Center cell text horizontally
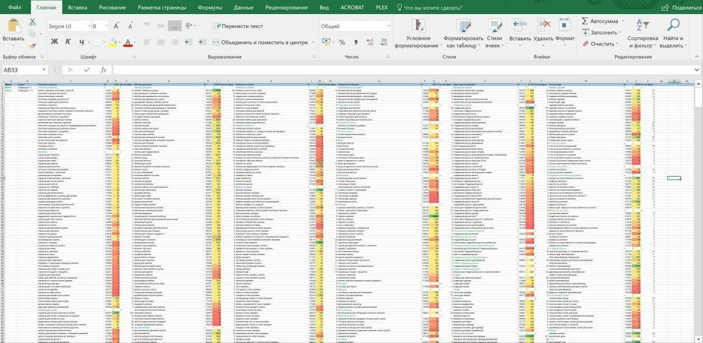This screenshot has width=703, height=343. pos(161,42)
